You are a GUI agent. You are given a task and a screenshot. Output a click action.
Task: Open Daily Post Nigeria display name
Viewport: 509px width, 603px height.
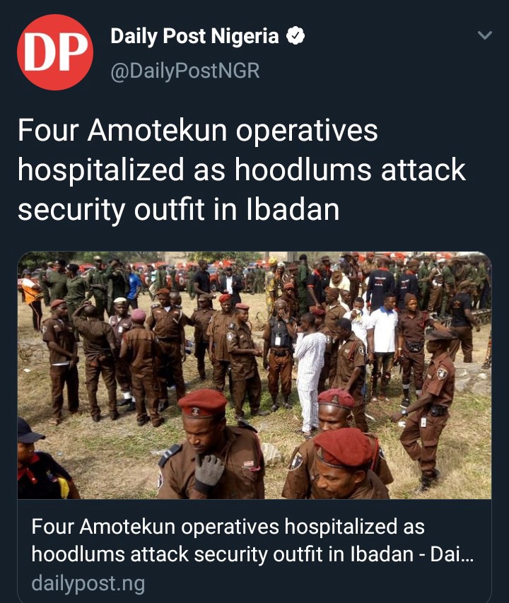(194, 36)
